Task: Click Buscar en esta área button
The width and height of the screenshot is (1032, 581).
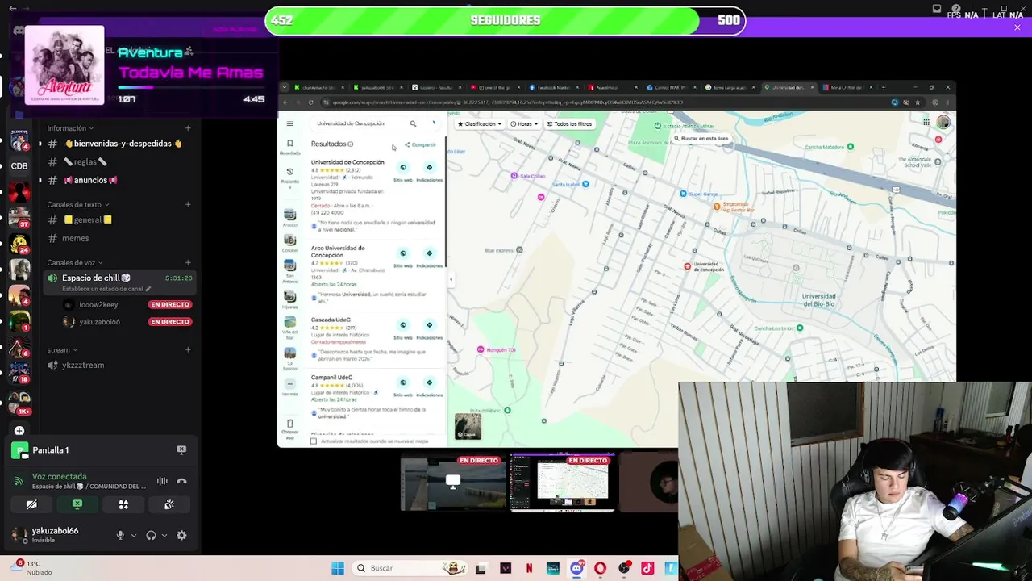Action: [x=700, y=138]
